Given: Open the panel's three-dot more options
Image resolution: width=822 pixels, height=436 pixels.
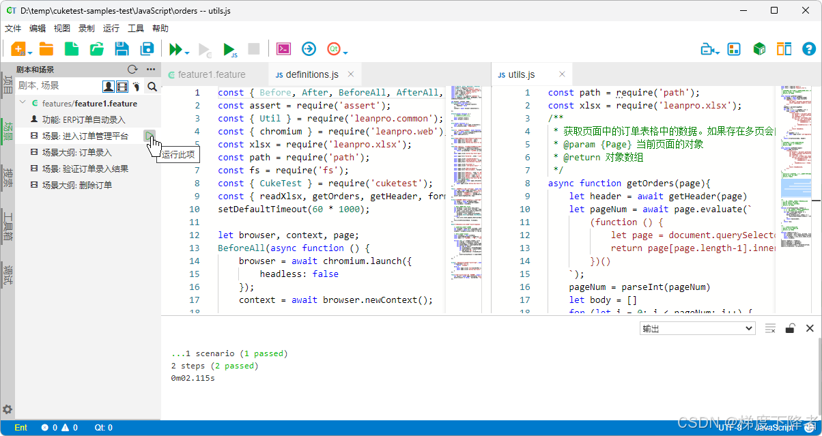Looking at the screenshot, I should (x=151, y=69).
